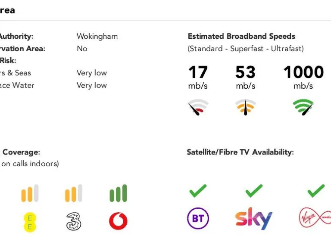
Task: Click the Estimated Broadband Speeds heading
Action: [x=241, y=36]
